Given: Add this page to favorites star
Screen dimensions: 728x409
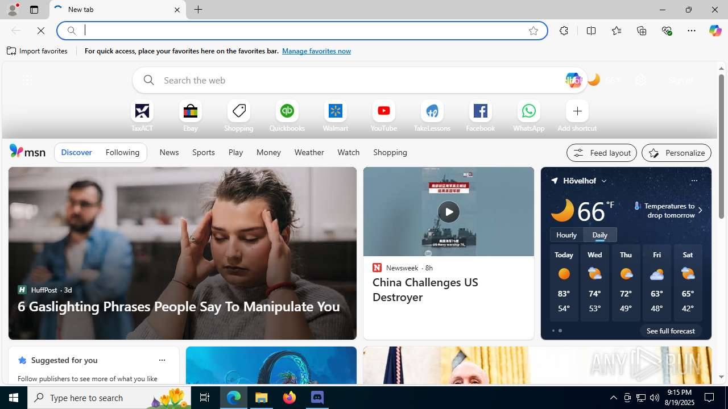Looking at the screenshot, I should coord(533,31).
